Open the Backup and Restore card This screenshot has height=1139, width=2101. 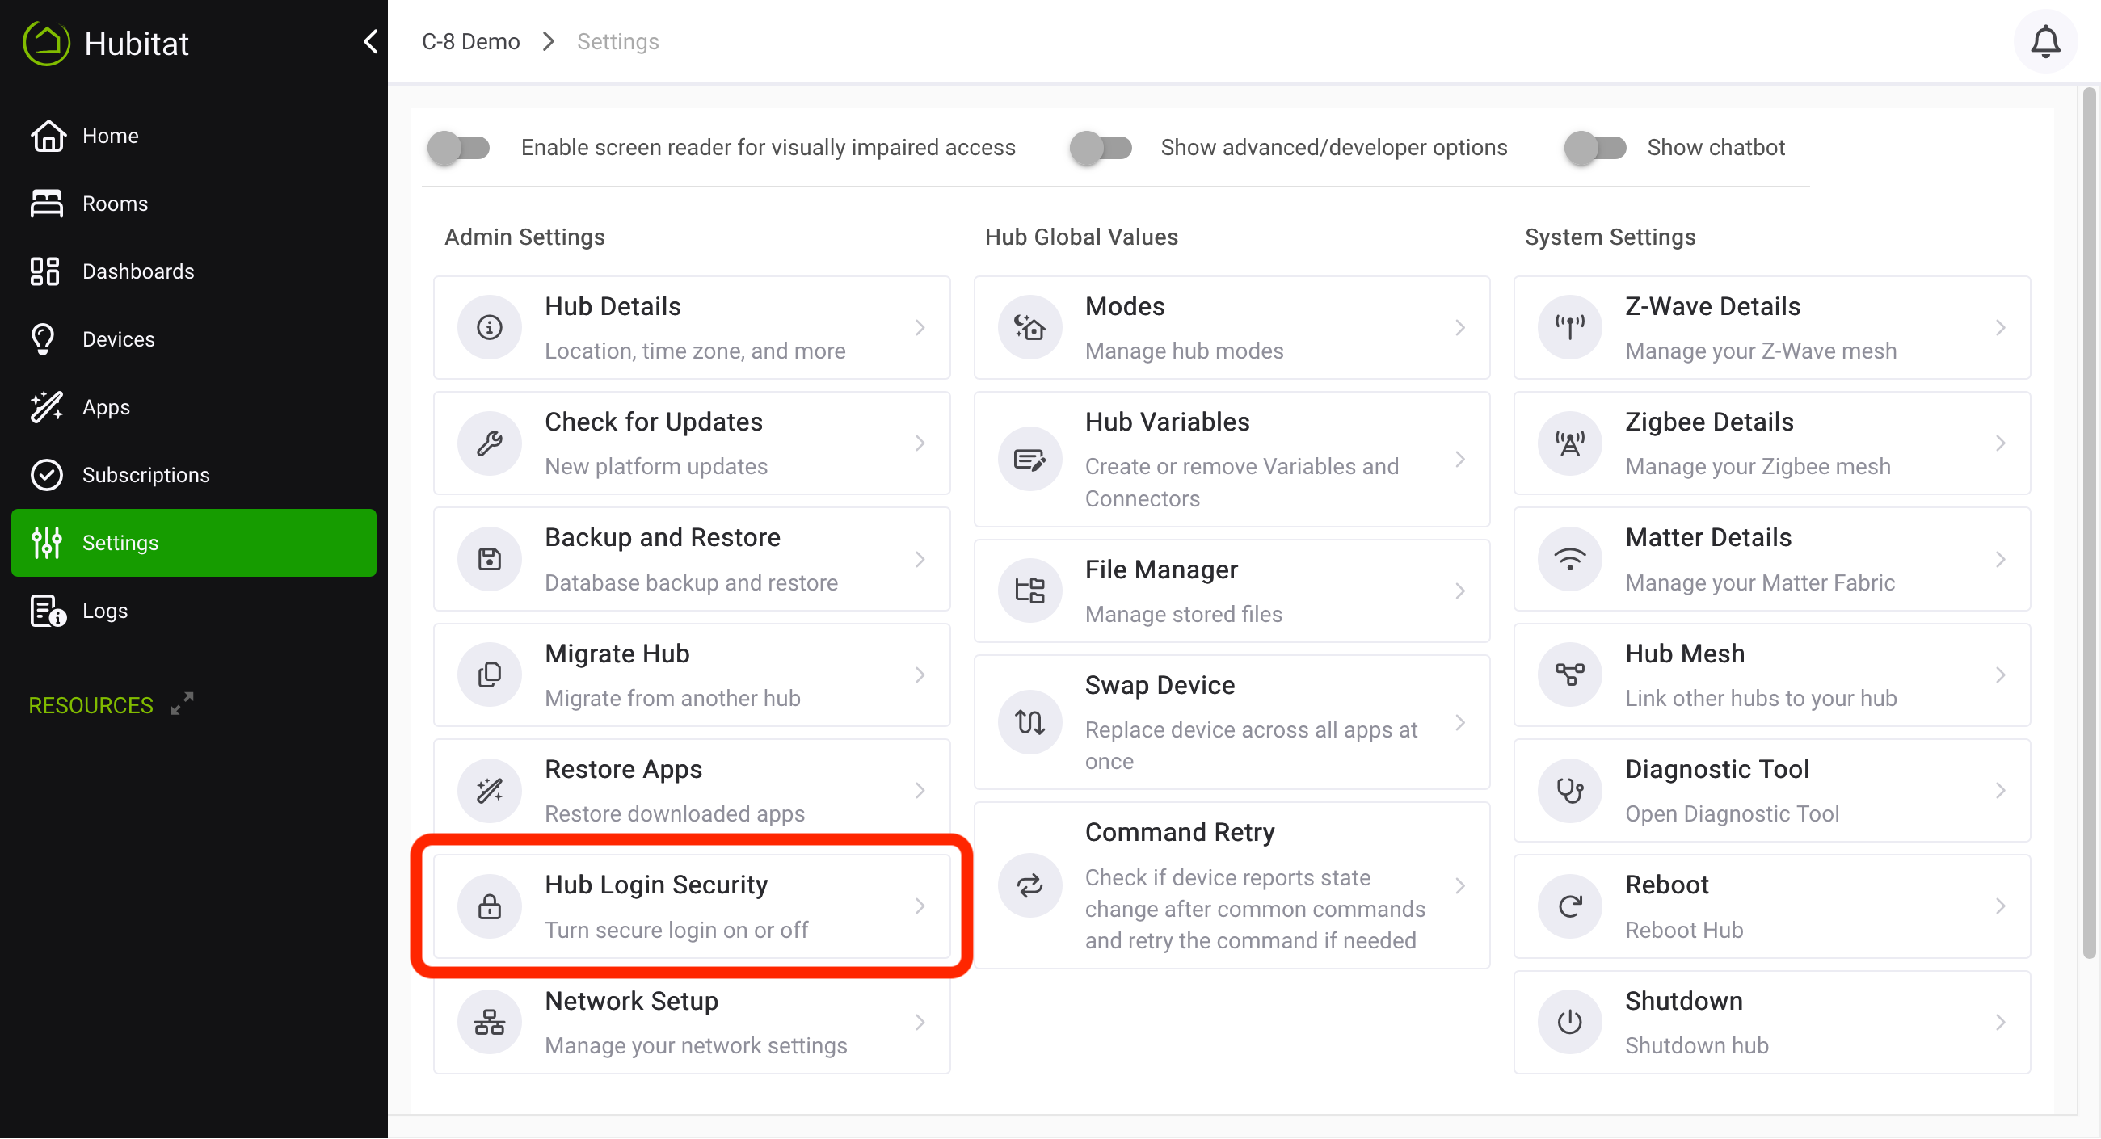pyautogui.click(x=692, y=558)
